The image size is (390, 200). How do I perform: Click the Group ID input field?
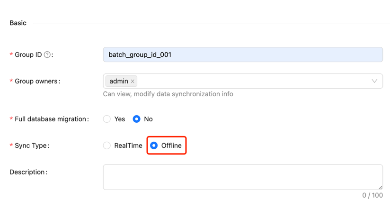[242, 55]
